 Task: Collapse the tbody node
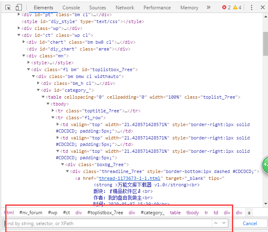(x=48, y=104)
